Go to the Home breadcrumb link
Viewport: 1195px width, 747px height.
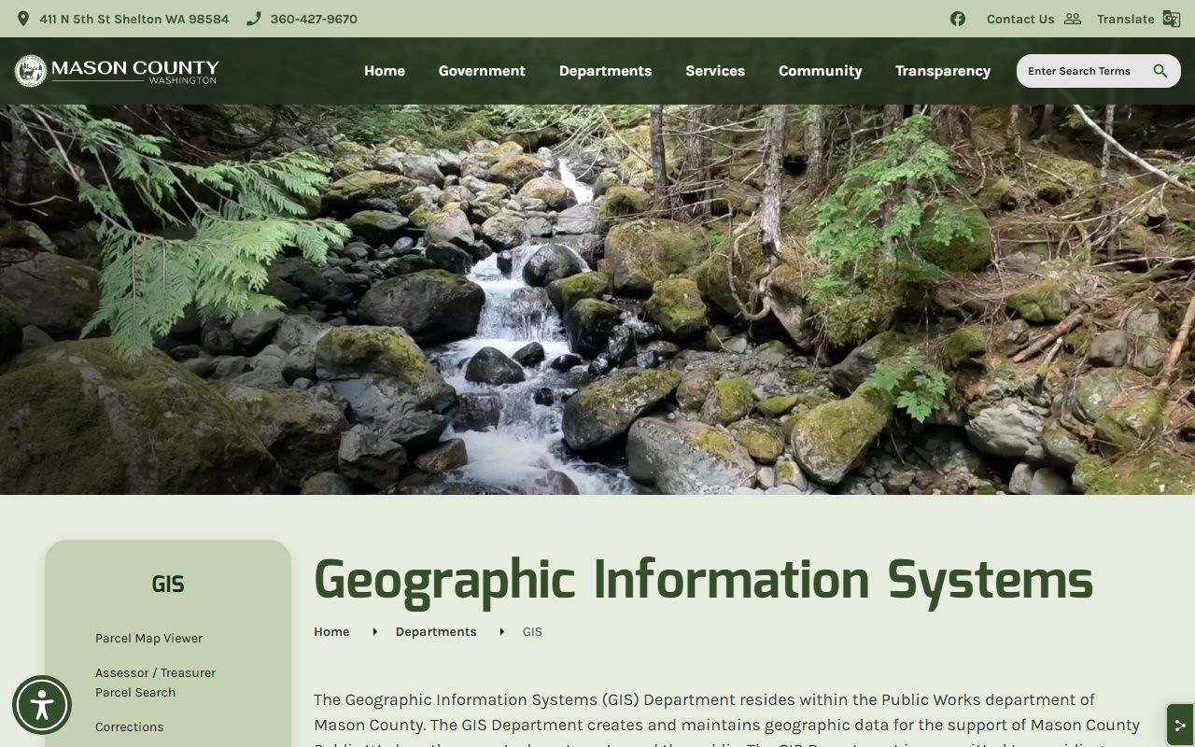pyautogui.click(x=331, y=632)
